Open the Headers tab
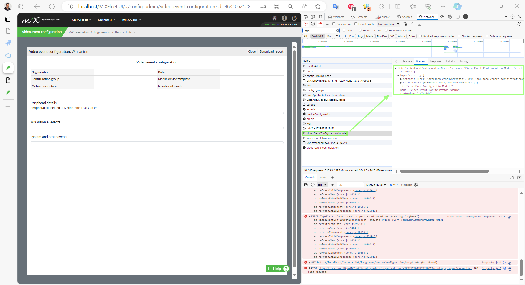This screenshot has width=525, height=285. coord(407,61)
